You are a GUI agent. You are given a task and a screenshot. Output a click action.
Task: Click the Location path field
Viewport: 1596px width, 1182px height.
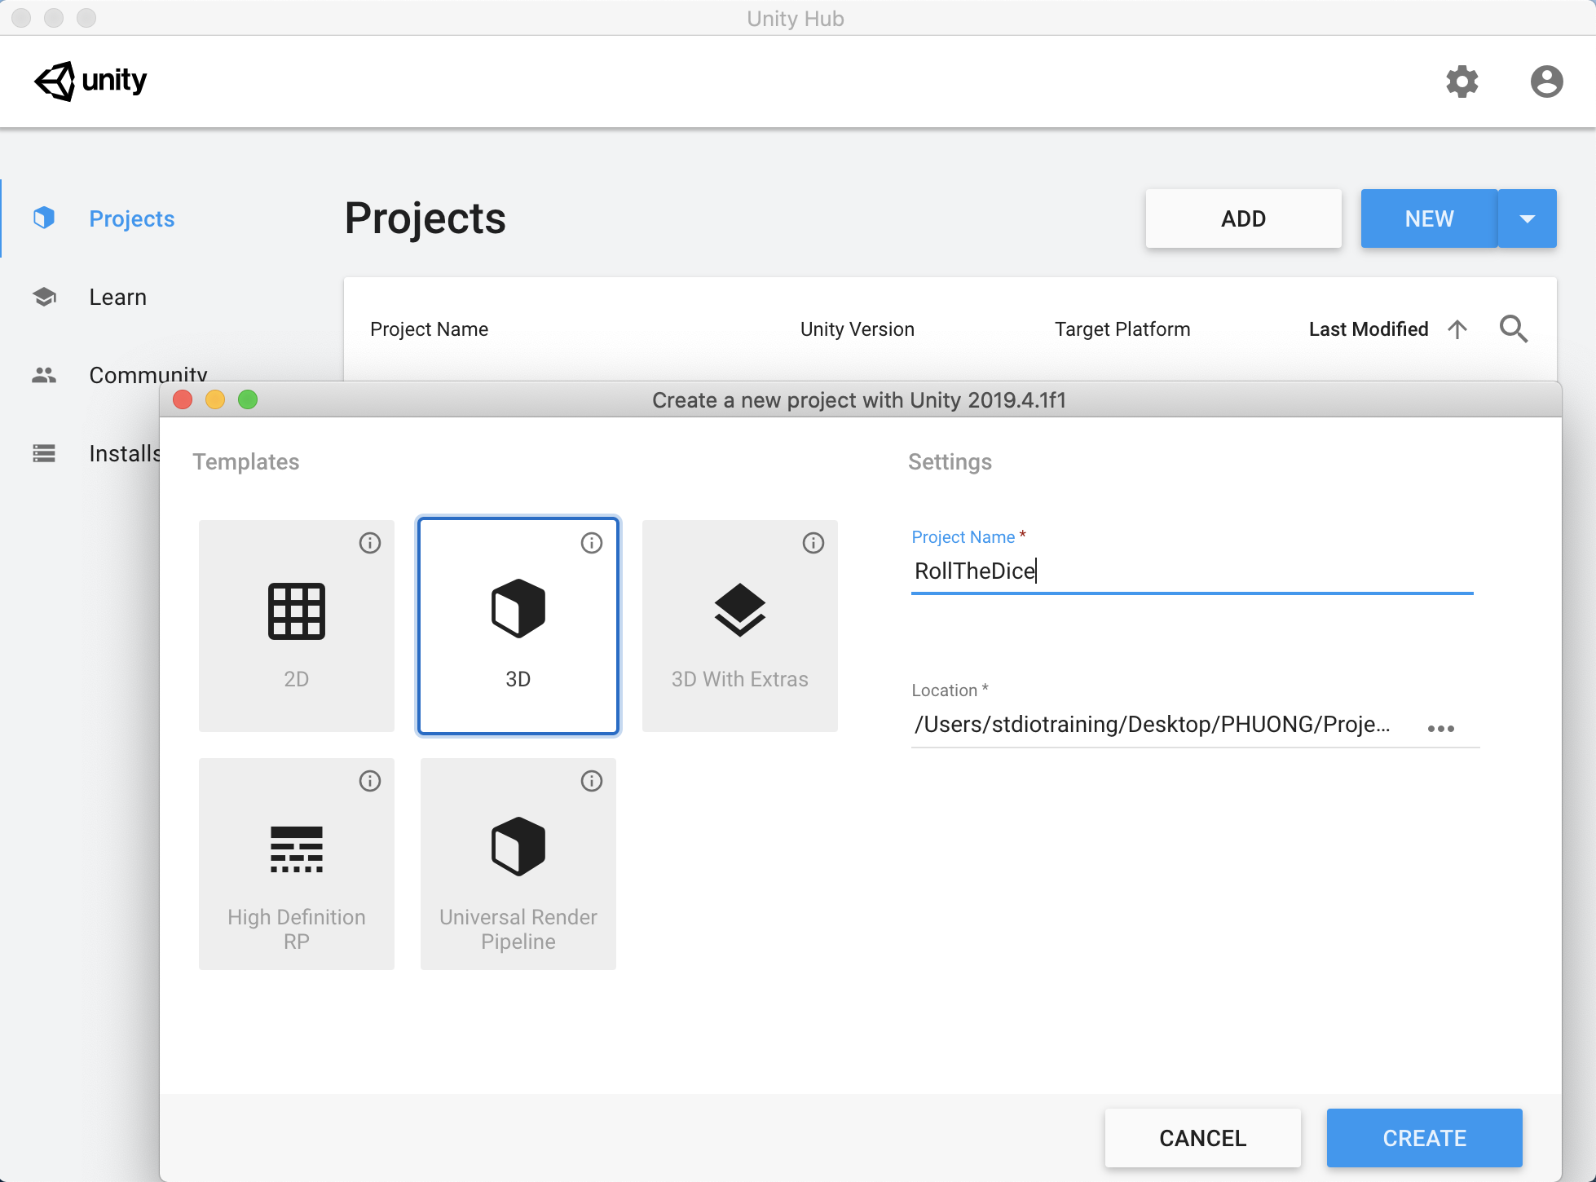tap(1153, 724)
